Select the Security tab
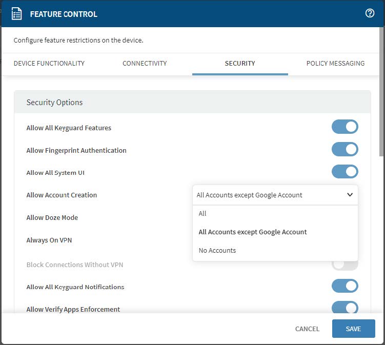Image resolution: width=385 pixels, height=345 pixels. tap(240, 64)
